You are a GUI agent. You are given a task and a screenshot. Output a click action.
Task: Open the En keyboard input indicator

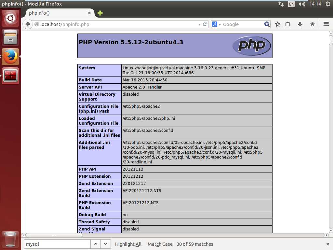(291, 4)
